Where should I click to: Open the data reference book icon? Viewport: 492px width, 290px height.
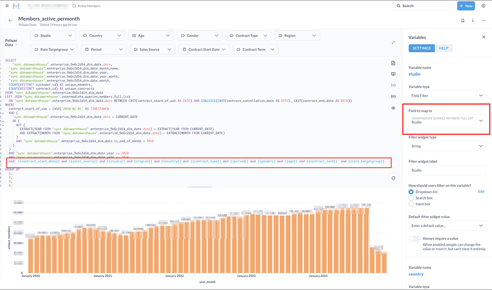coord(393,74)
